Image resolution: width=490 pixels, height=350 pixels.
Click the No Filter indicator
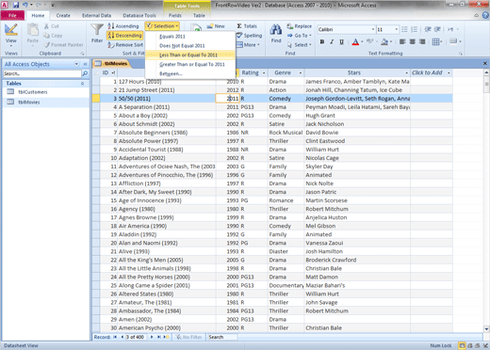coord(188,337)
